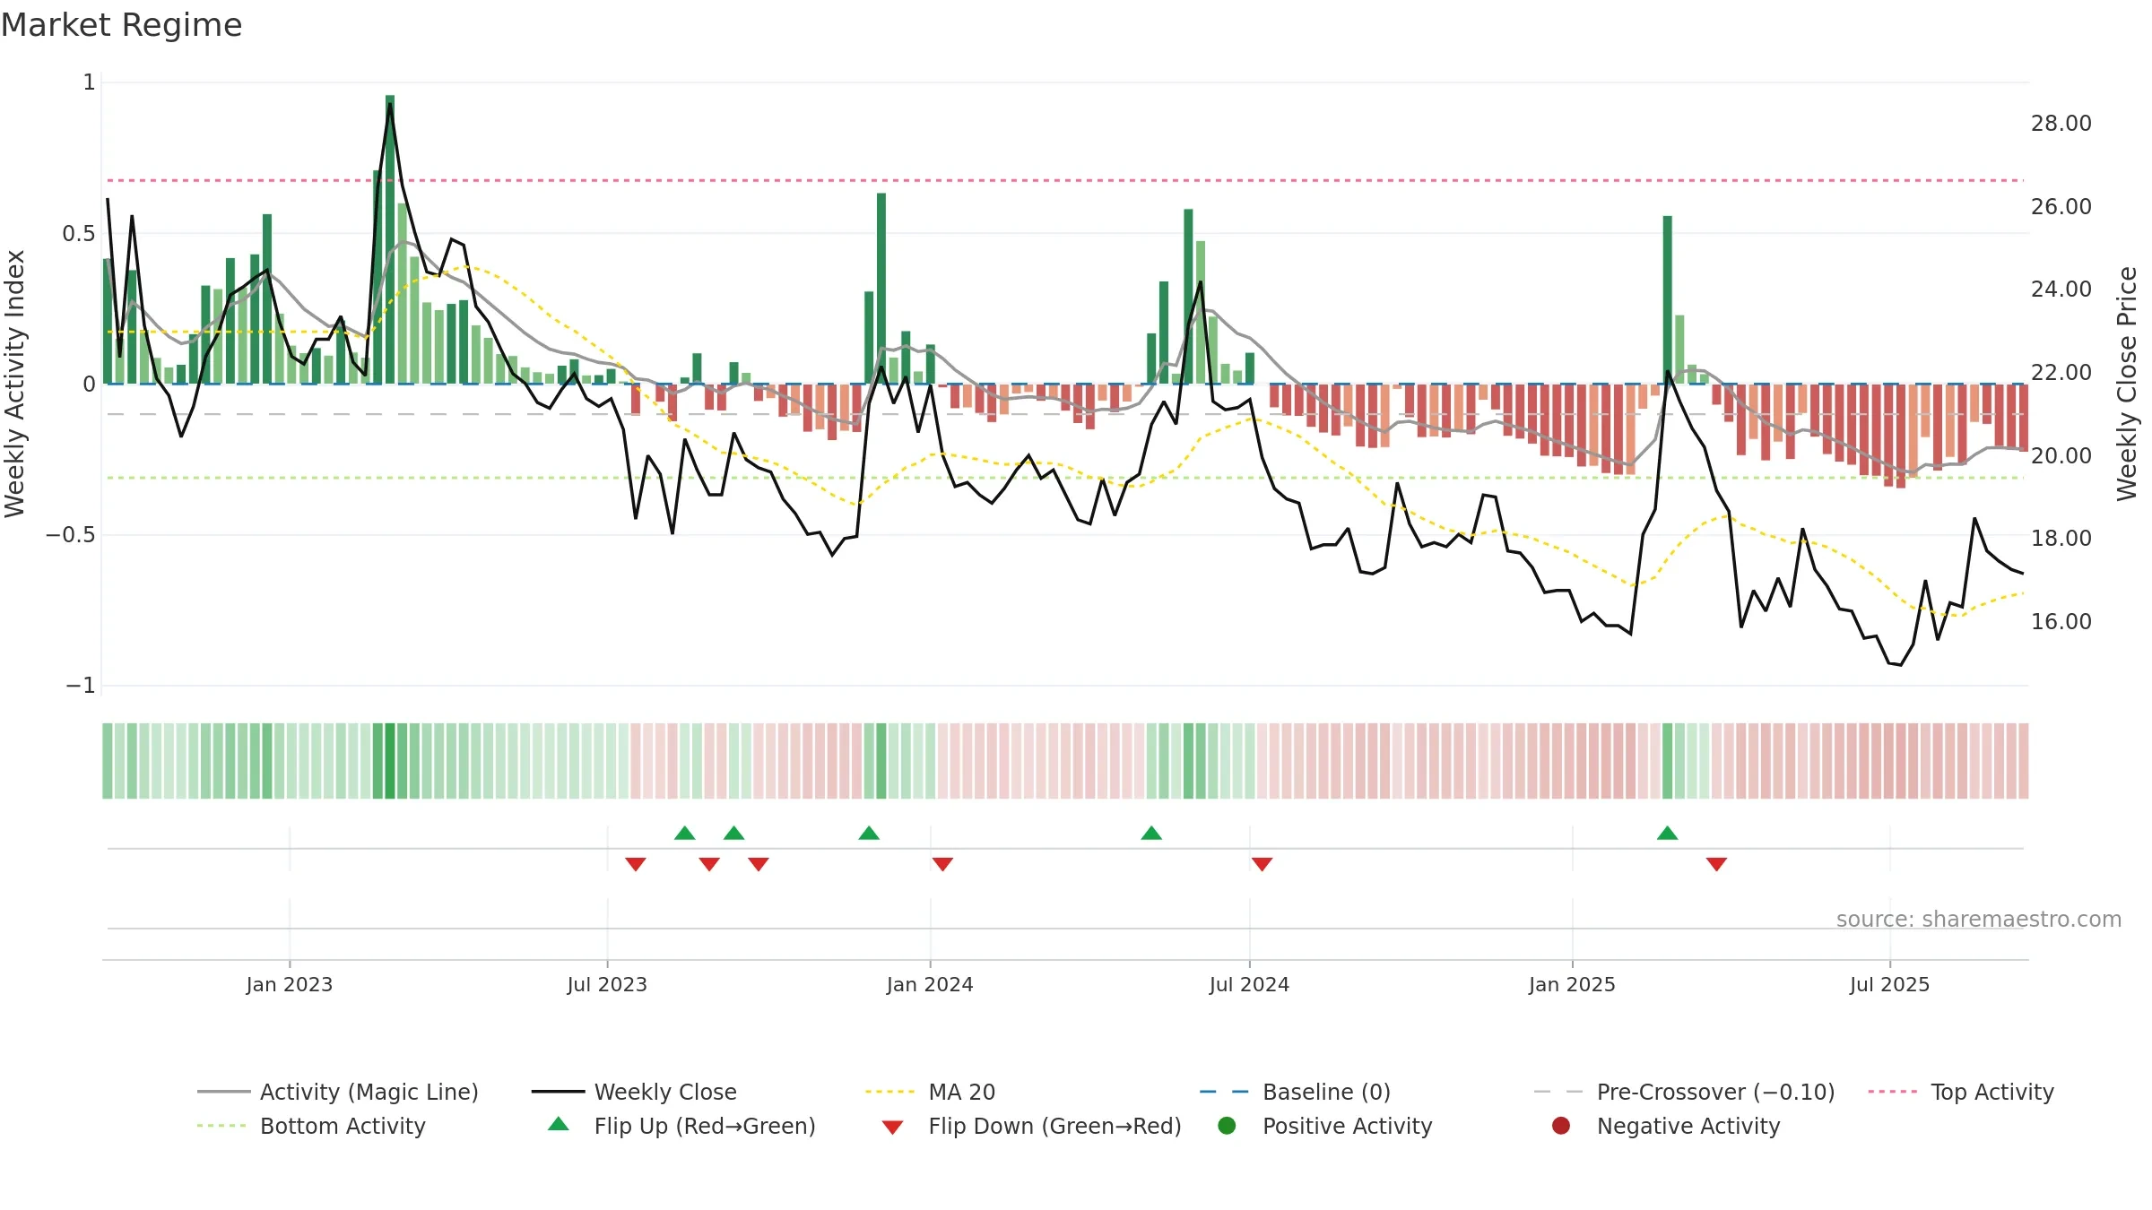2152x1210 pixels.
Task: Toggle the Top Activity legend entry
Action: pos(1961,1092)
